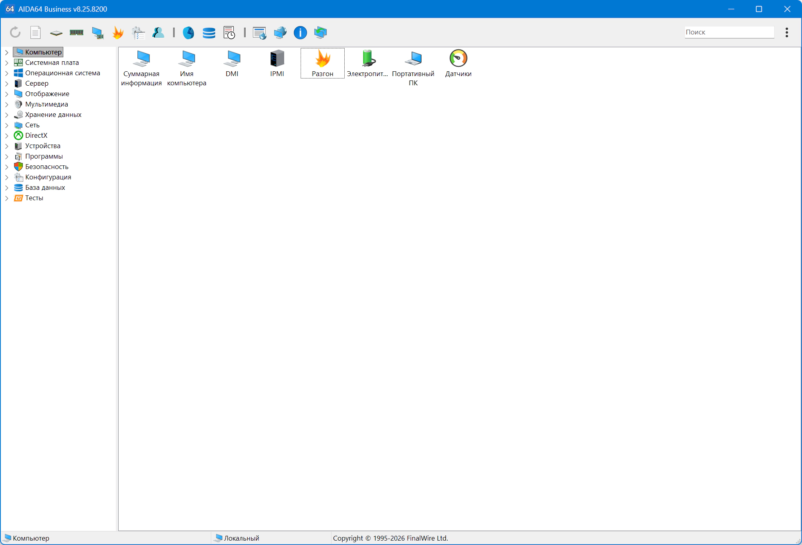Click the pie chart toolbar icon
The height and width of the screenshot is (545, 802).
188,32
